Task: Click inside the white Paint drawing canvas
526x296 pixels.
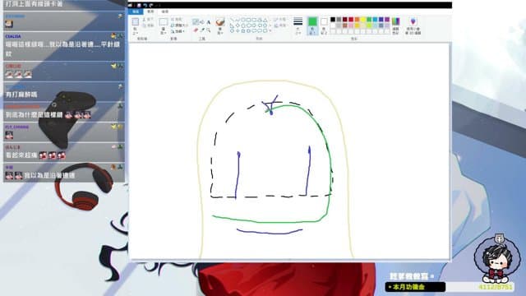Action: (288, 151)
